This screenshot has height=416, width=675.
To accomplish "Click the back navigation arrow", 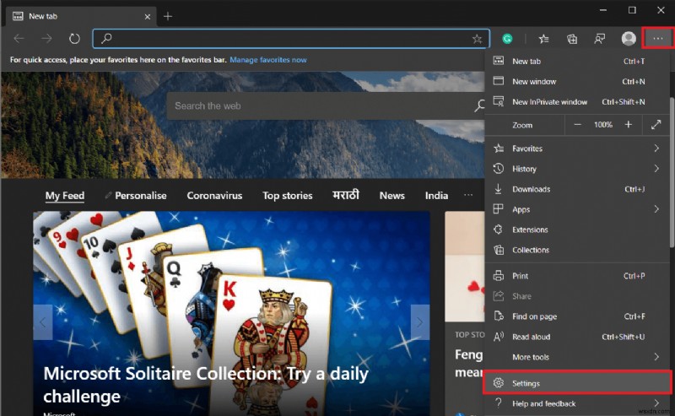I will 19,39.
